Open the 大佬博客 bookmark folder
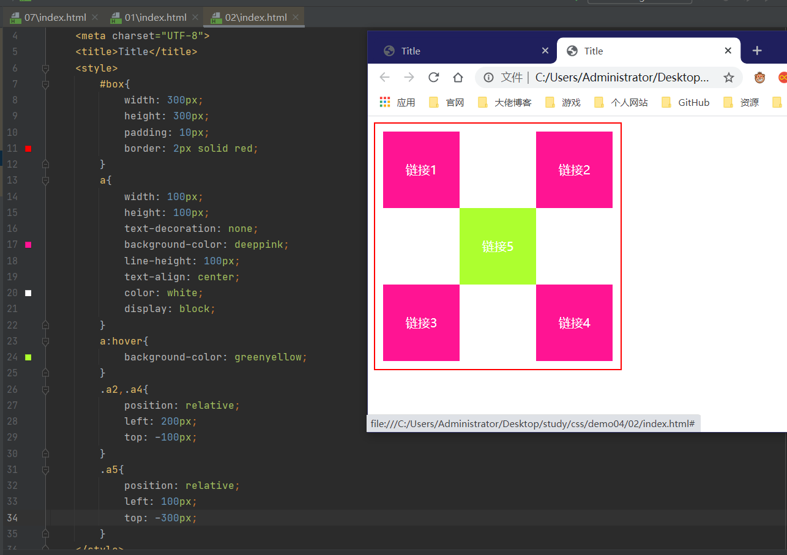The width and height of the screenshot is (787, 555). pyautogui.click(x=505, y=102)
